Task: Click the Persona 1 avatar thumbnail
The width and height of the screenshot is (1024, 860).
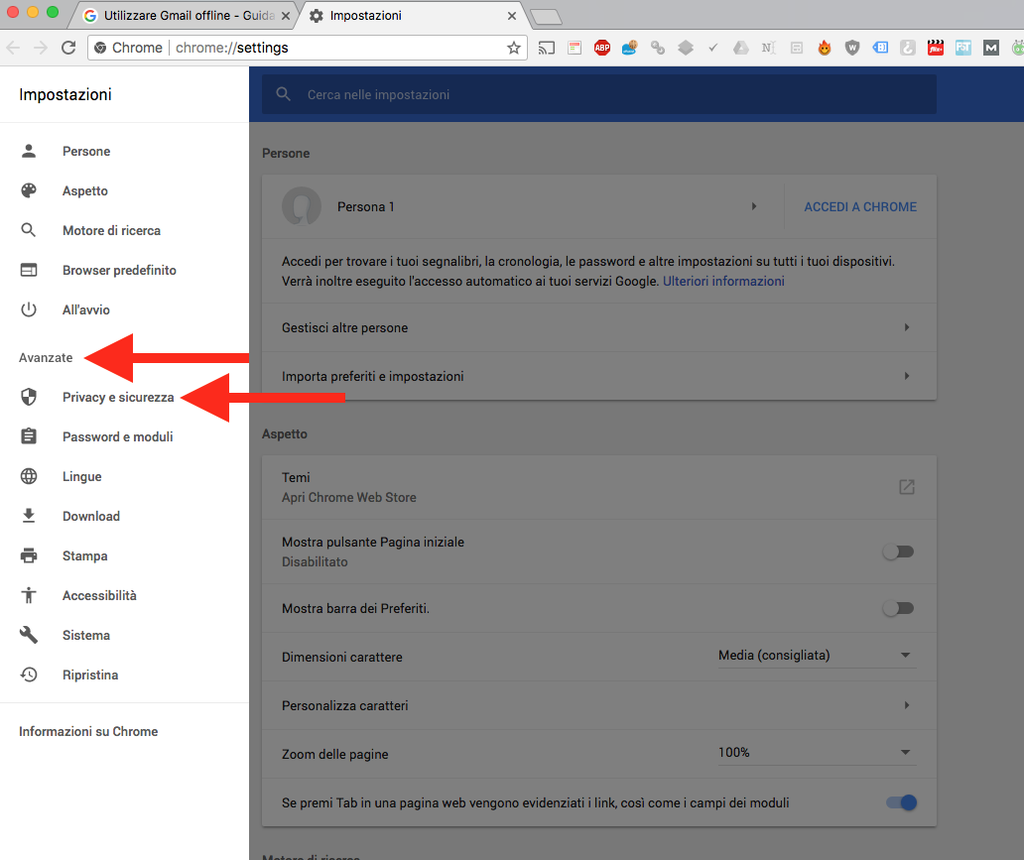Action: point(301,206)
